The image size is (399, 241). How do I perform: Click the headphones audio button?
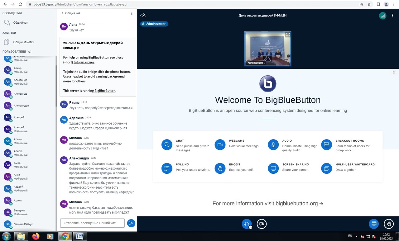[x=247, y=224]
